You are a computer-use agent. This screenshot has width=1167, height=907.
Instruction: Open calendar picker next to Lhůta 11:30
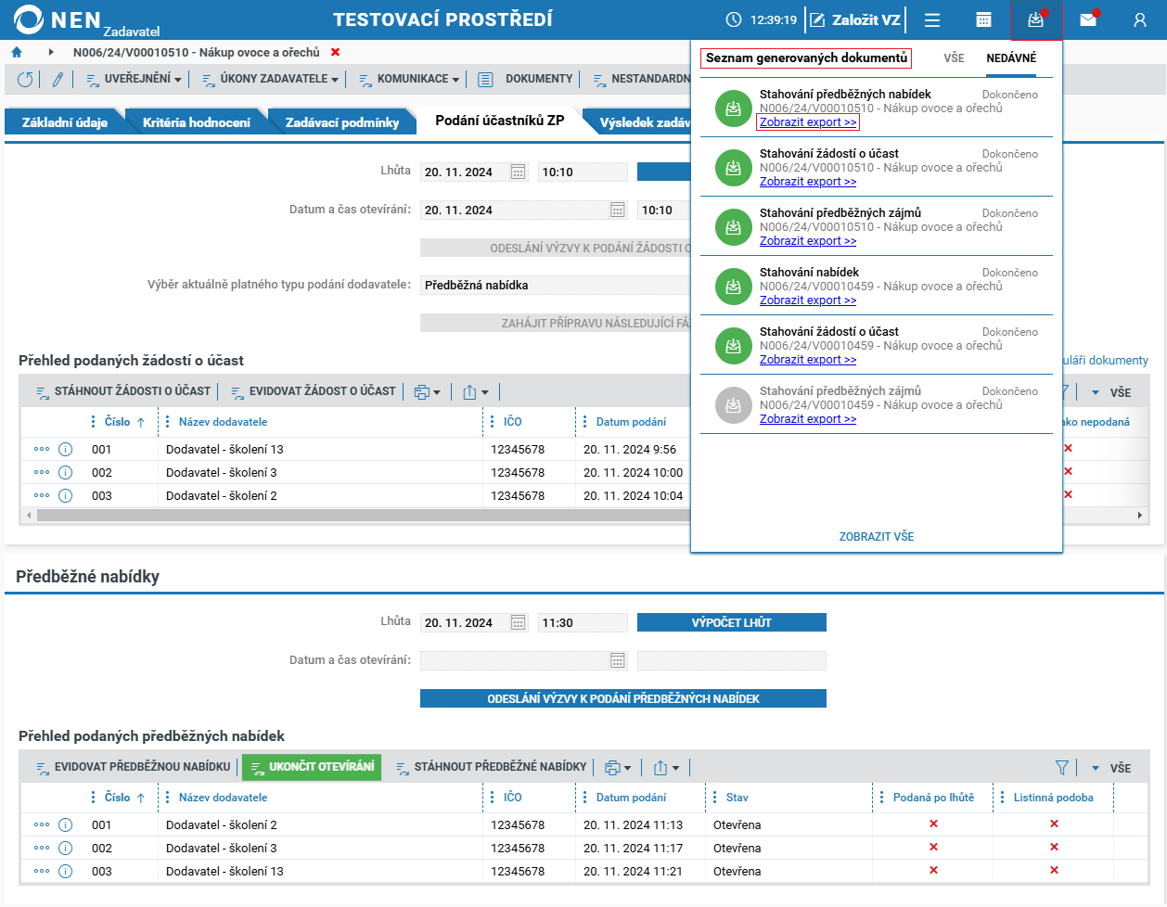(519, 623)
